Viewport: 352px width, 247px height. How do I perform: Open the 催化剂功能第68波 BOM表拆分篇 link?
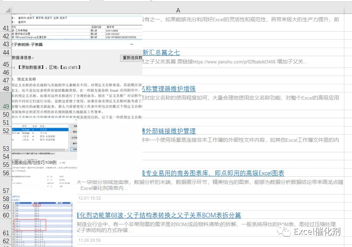pyautogui.click(x=159, y=215)
